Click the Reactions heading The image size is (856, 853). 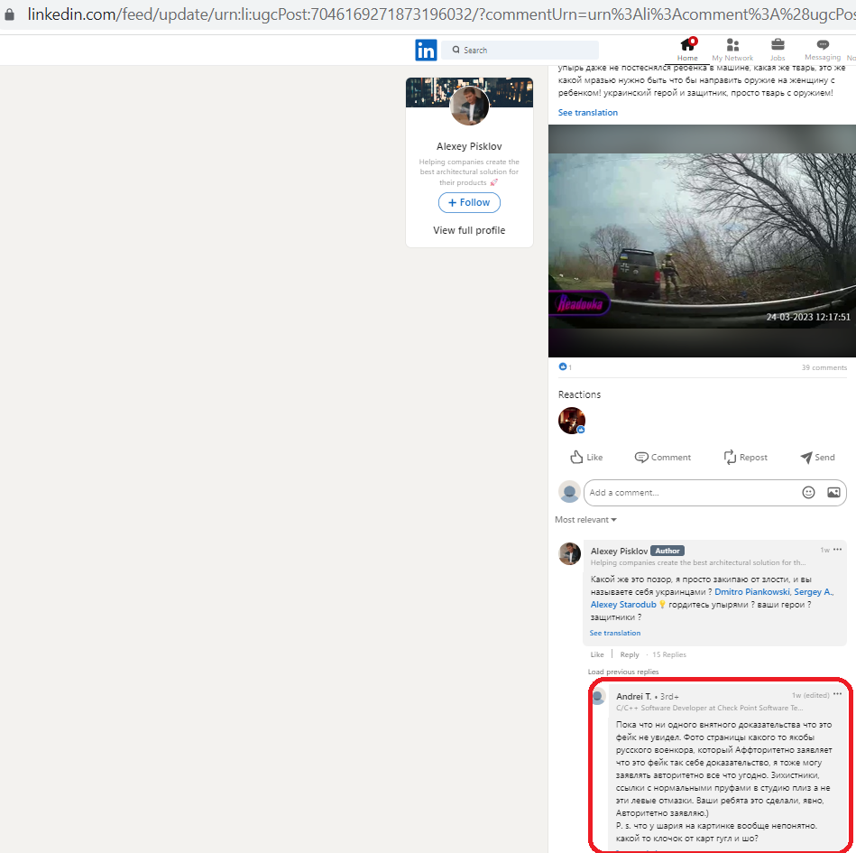pos(579,394)
